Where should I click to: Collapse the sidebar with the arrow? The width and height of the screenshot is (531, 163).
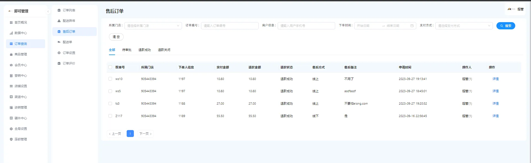coord(48,11)
